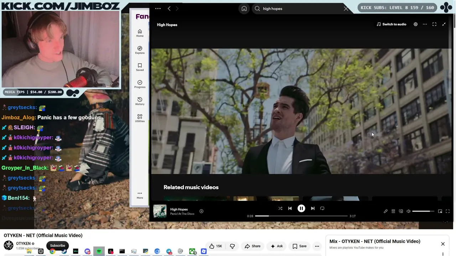Screen dimensions: 456x256
Task: Open more options for the music video
Action: click(425, 24)
